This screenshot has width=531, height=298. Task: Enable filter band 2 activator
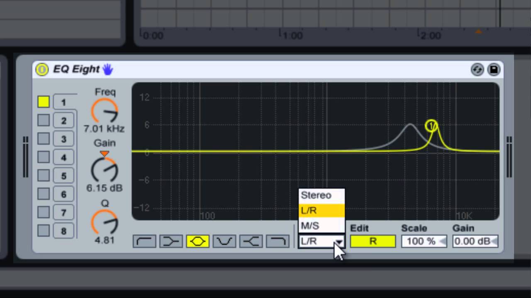click(44, 120)
